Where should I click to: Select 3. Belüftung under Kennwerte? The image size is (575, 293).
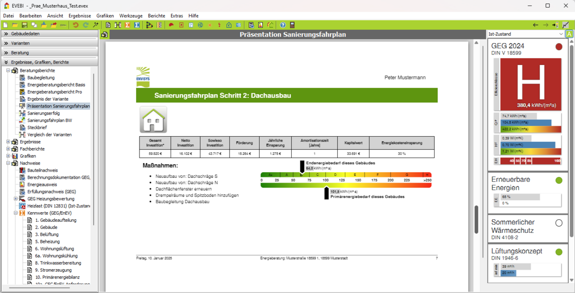click(x=46, y=235)
